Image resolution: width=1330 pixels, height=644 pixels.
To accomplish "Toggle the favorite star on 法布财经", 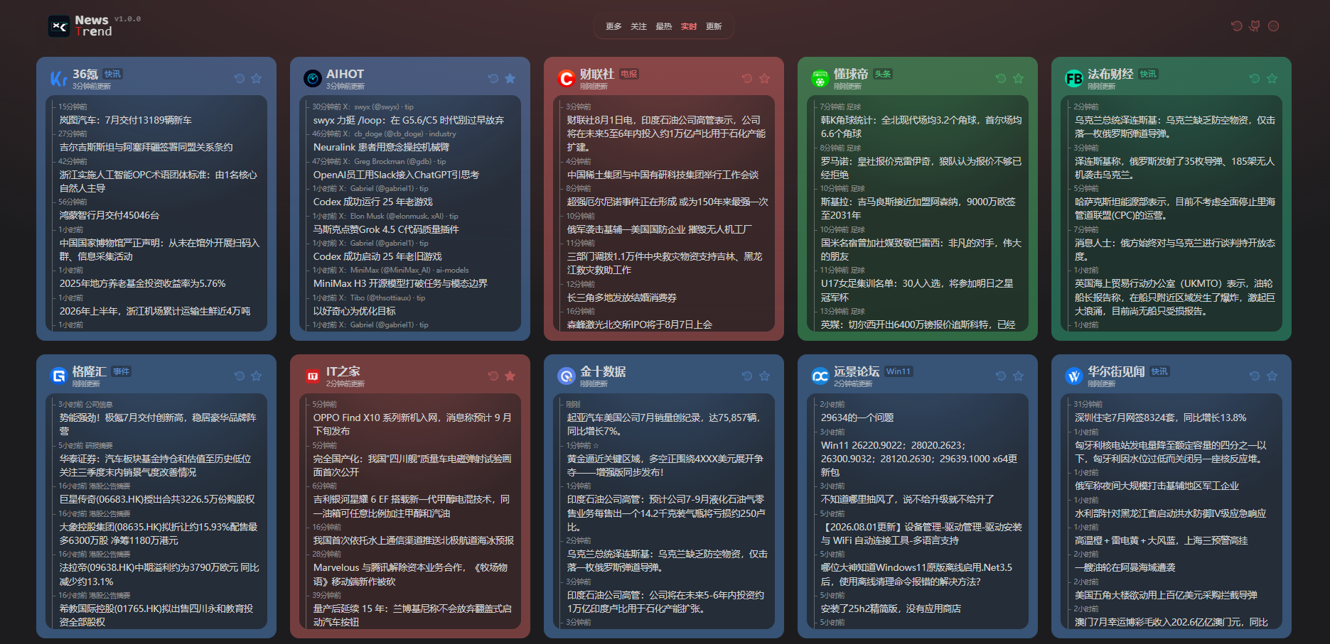I will coord(1272,78).
